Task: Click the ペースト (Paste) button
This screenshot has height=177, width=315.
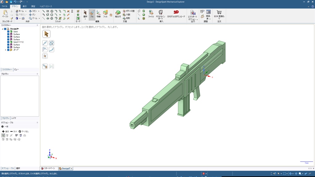Action: tap(5, 14)
